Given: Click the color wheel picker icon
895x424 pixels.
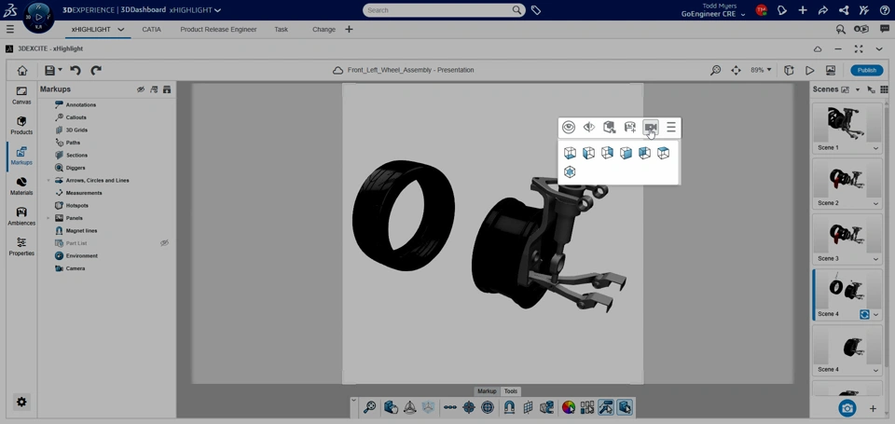Looking at the screenshot, I should (568, 407).
